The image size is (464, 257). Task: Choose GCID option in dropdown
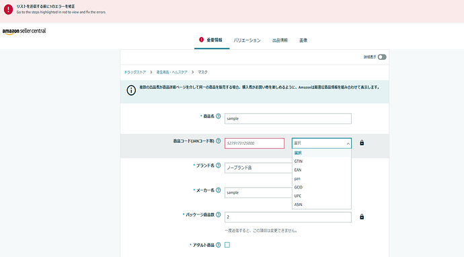[321, 187]
